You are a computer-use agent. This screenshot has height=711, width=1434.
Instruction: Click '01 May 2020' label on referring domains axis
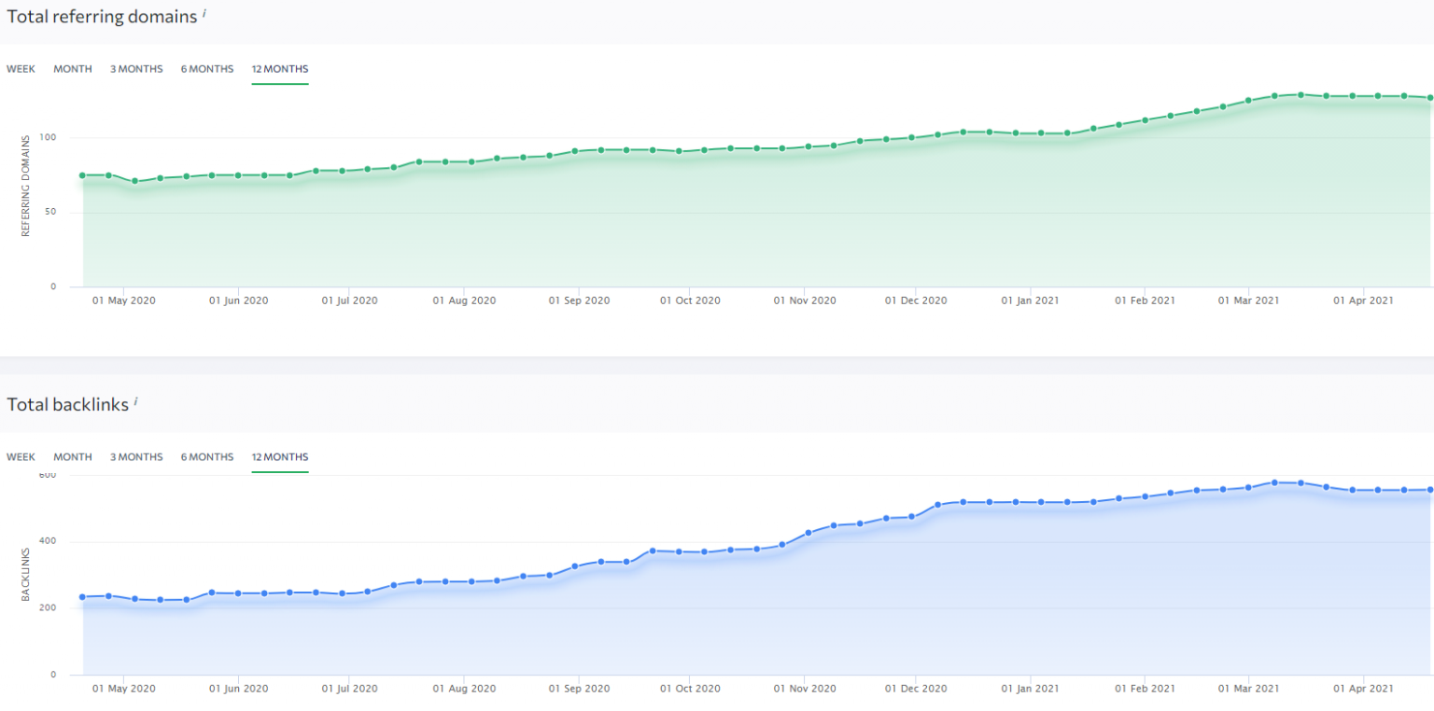coord(125,301)
